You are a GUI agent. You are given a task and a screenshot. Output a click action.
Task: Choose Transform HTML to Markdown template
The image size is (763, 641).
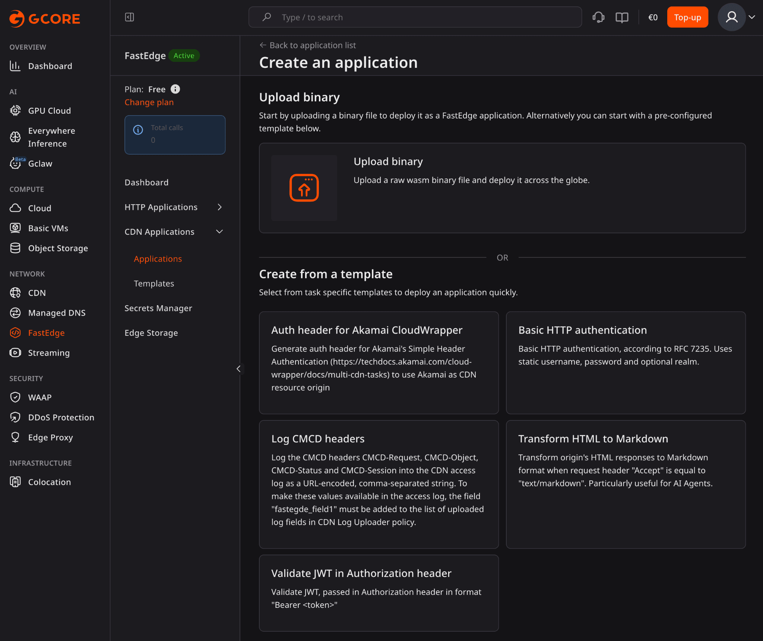(x=626, y=484)
